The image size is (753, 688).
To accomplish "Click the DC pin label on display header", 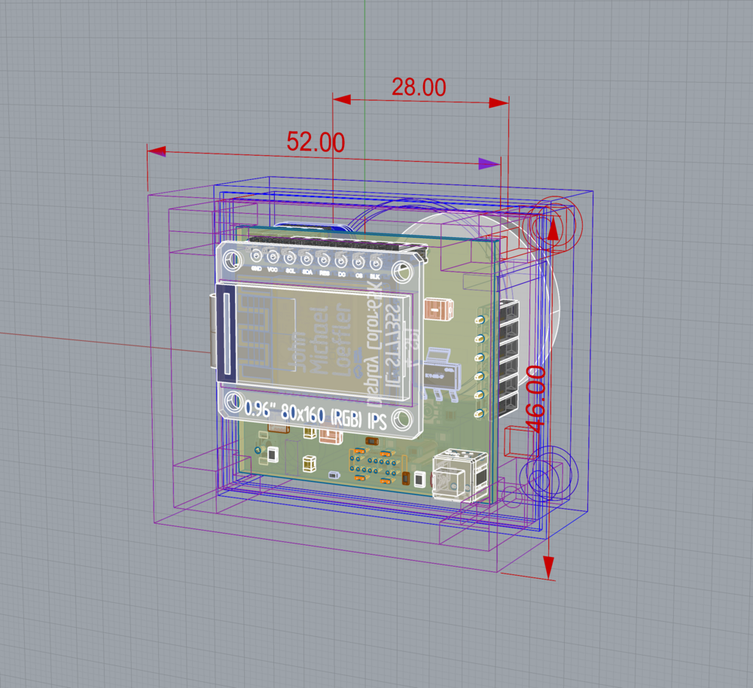I will coord(341,275).
